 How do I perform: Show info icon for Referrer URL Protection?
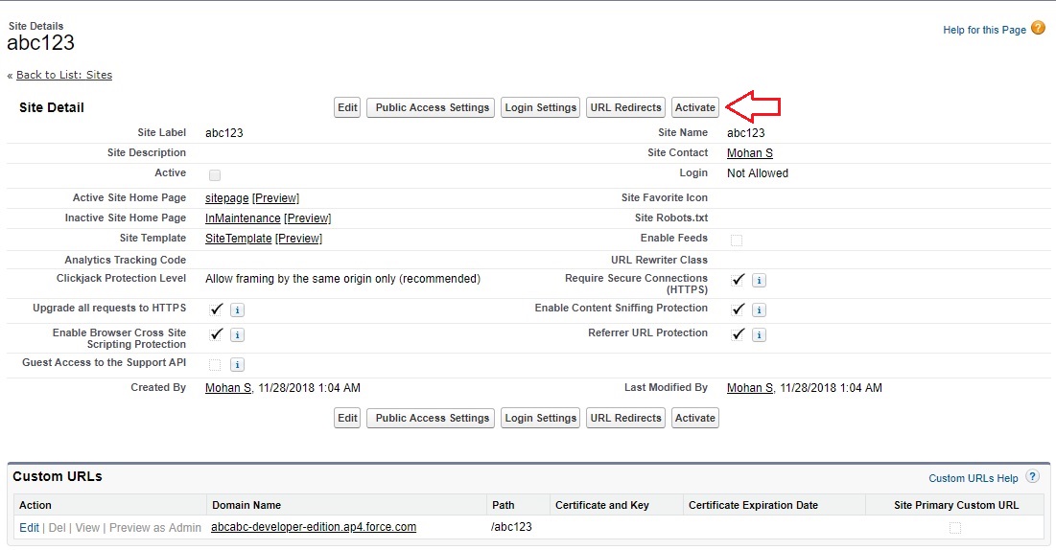point(759,334)
